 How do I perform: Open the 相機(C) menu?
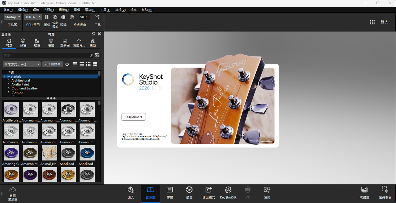(x=64, y=10)
